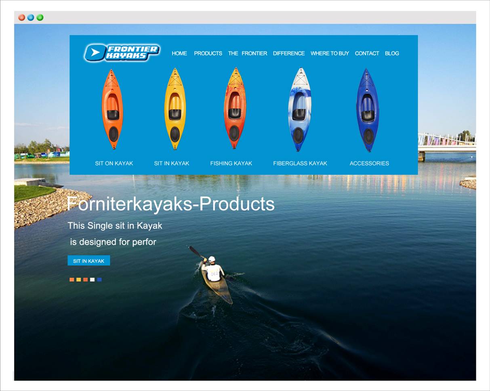Click the SIT ON KAYAK link
This screenshot has width=490, height=391.
pyautogui.click(x=114, y=163)
